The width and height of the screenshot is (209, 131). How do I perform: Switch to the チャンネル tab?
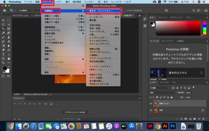(x=164, y=82)
